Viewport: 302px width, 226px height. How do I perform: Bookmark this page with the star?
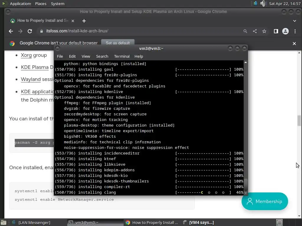[x=264, y=31]
